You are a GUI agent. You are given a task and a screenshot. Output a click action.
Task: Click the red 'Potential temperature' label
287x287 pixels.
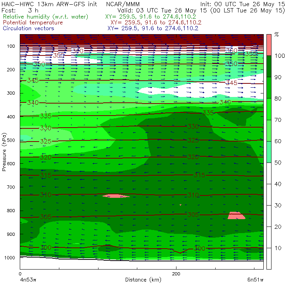pos(33,22)
